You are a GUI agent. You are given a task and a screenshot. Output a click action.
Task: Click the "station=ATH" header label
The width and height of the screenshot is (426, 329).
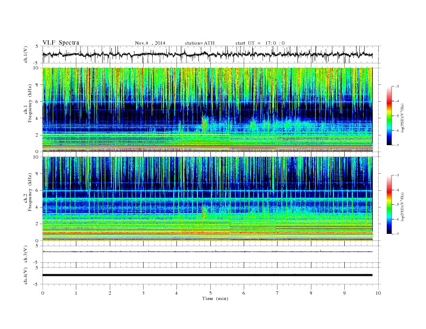(x=200, y=43)
